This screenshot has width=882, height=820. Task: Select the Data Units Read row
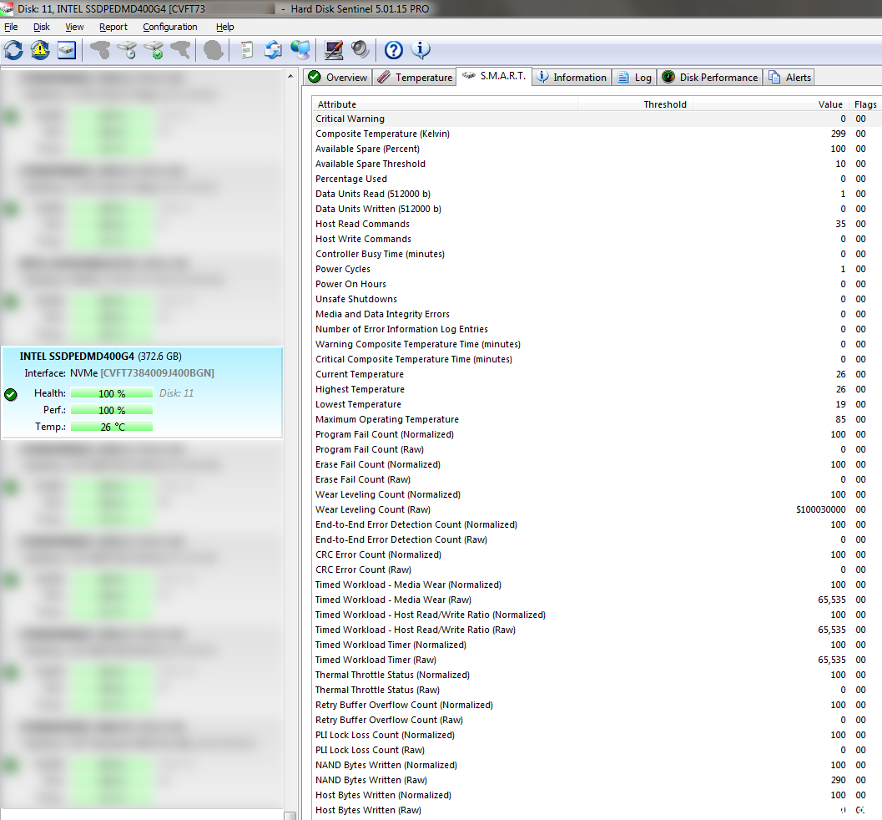tap(597, 195)
